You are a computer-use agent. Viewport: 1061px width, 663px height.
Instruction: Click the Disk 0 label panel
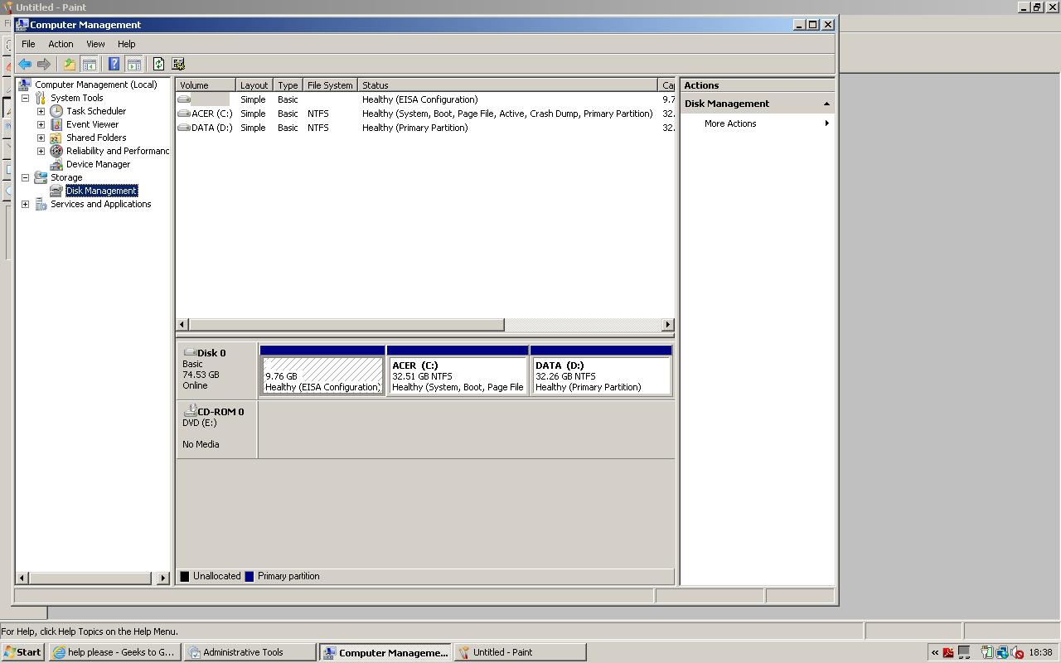(x=217, y=370)
